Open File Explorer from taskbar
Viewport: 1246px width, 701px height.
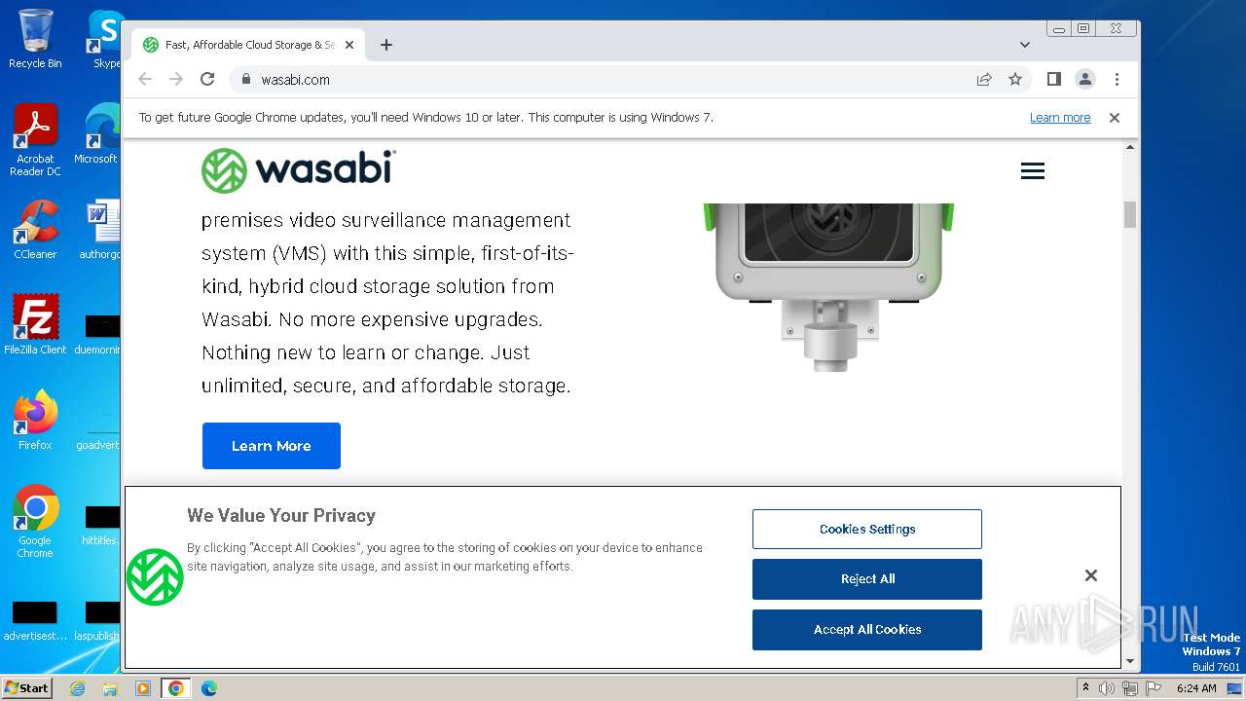(110, 688)
